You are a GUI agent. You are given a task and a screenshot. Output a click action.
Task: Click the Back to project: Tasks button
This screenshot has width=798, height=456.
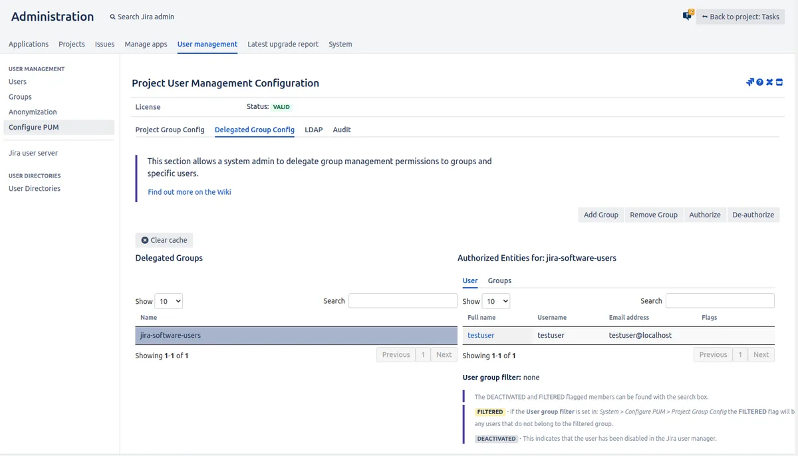740,17
